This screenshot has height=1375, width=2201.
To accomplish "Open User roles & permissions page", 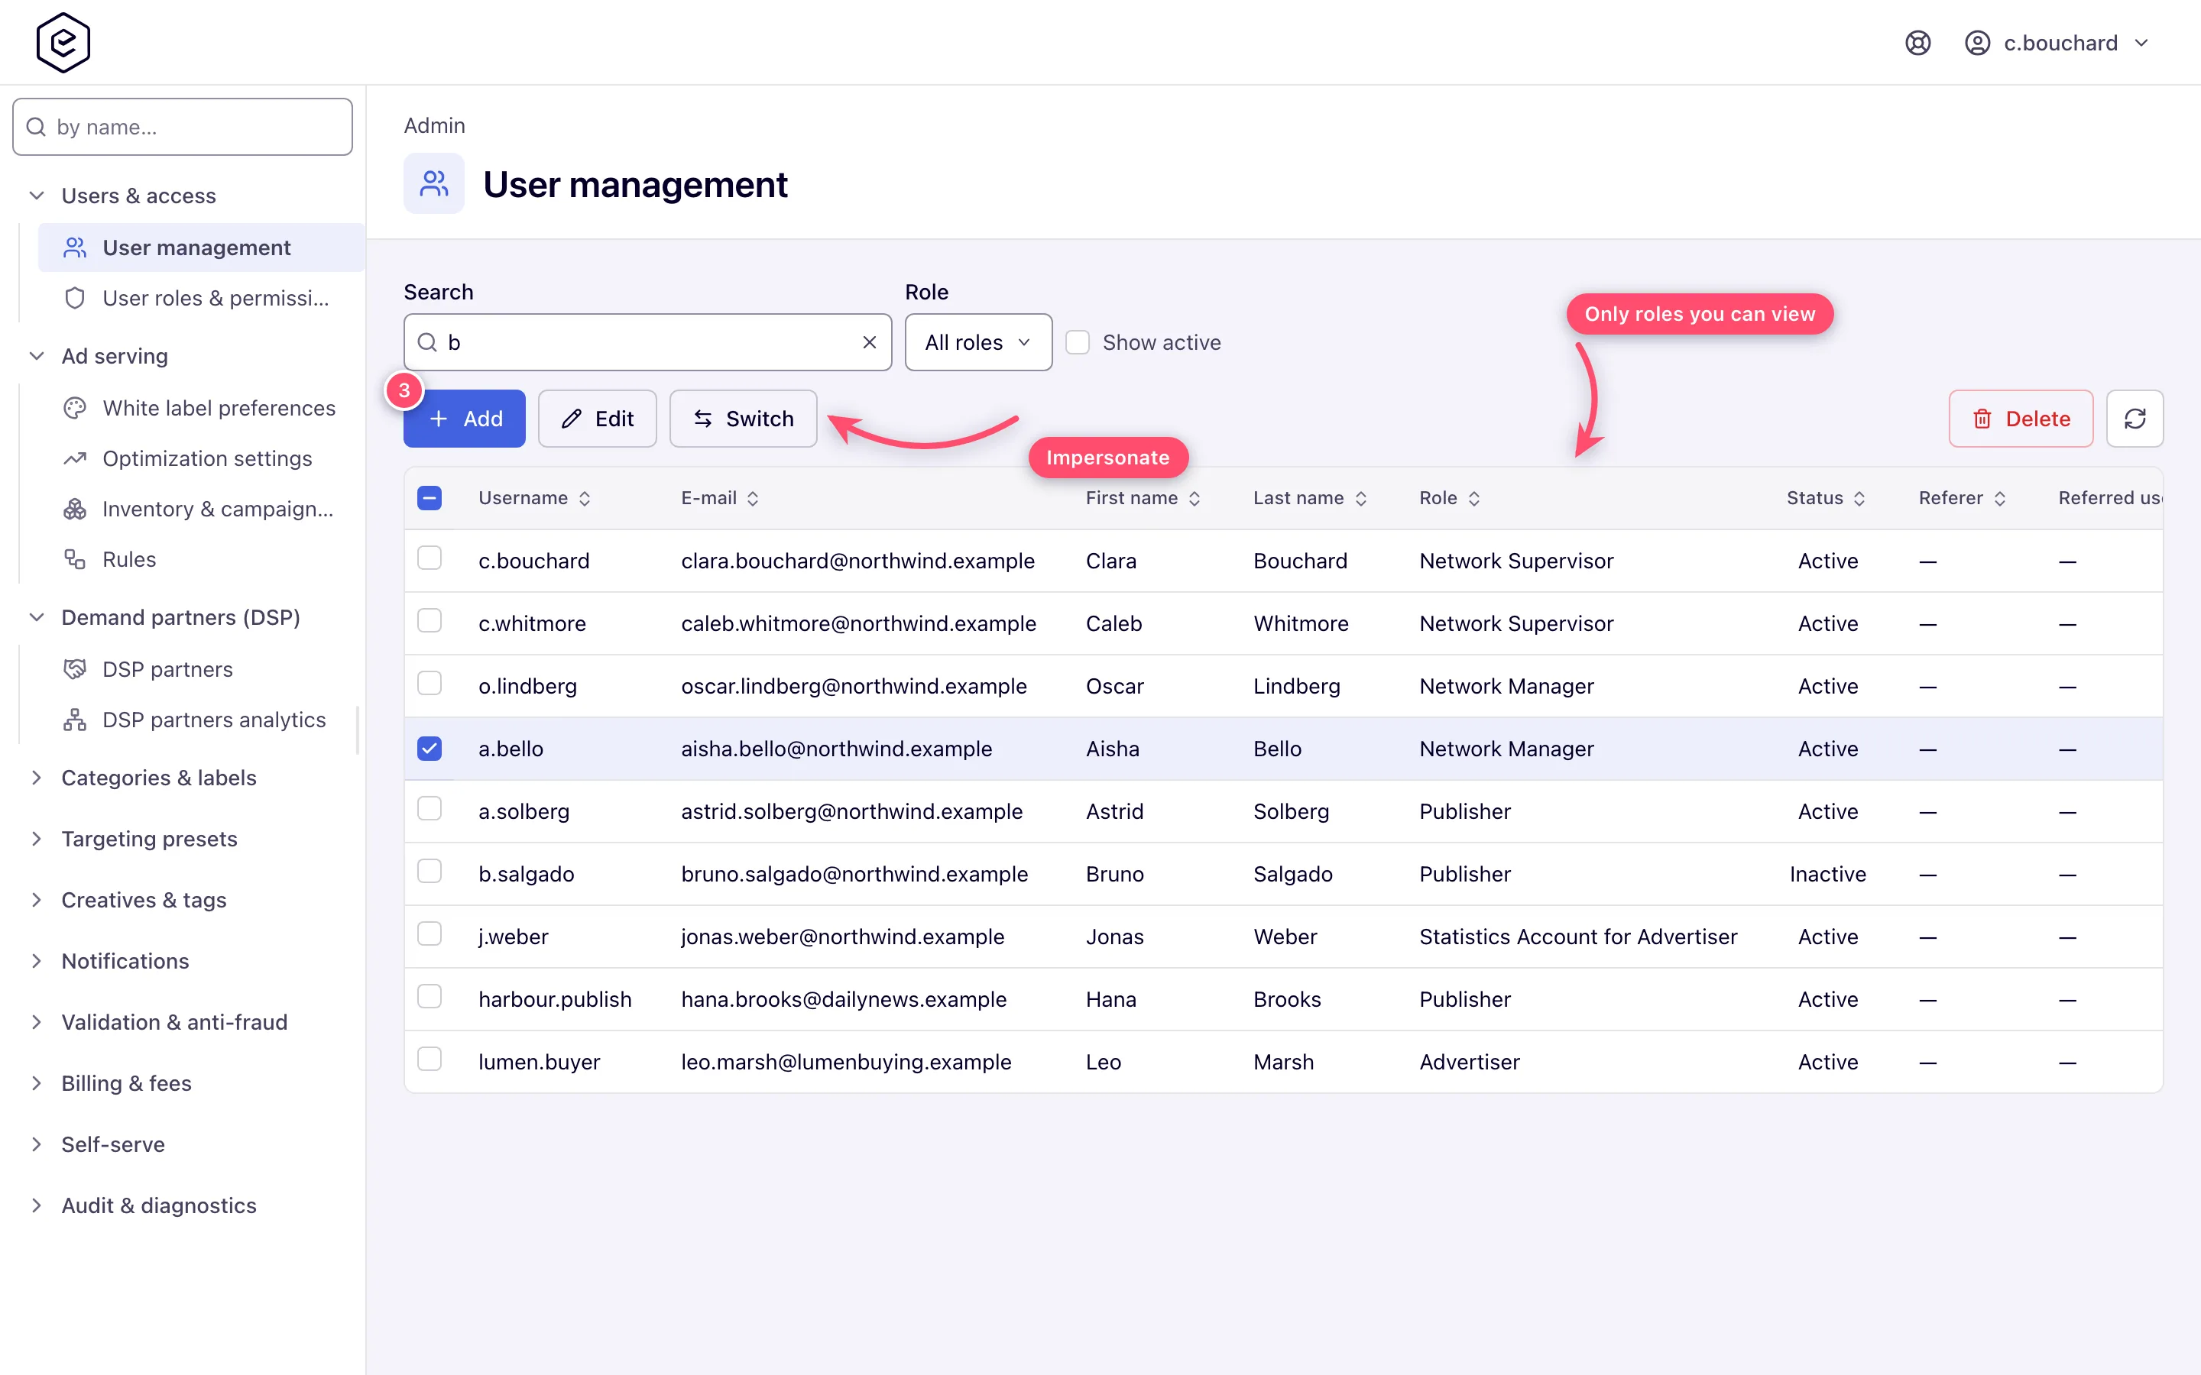I will (x=201, y=298).
